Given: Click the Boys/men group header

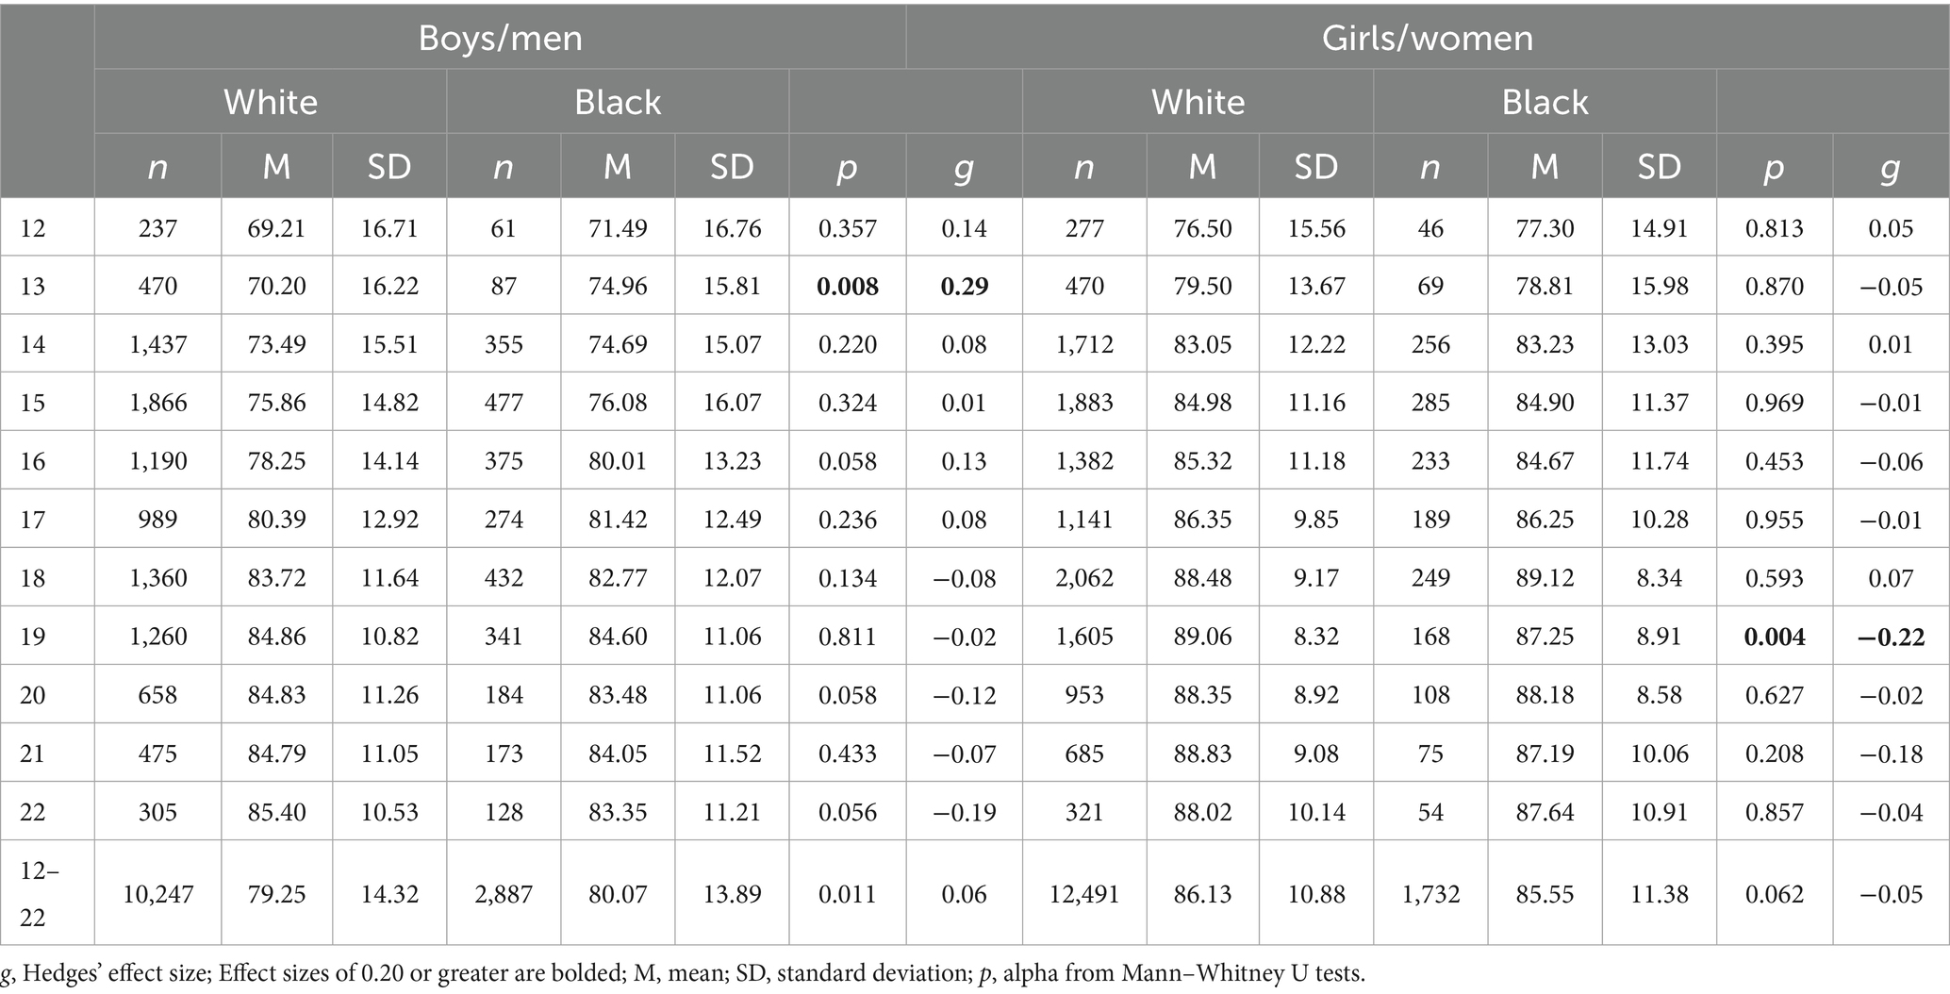Looking at the screenshot, I should (500, 38).
